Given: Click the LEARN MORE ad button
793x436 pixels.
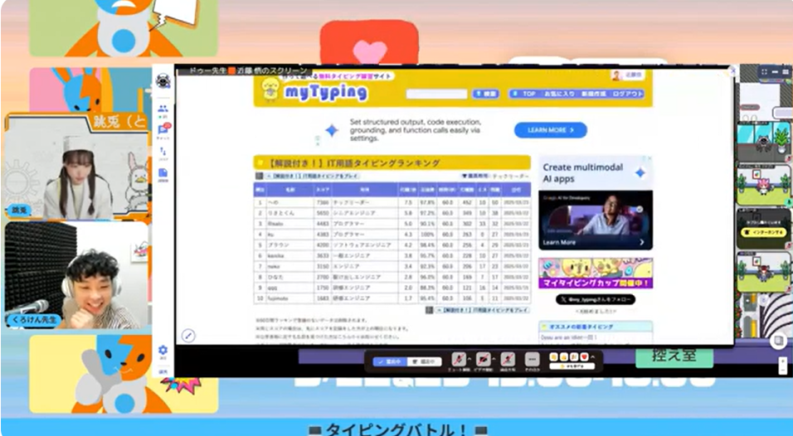Looking at the screenshot, I should [x=550, y=130].
